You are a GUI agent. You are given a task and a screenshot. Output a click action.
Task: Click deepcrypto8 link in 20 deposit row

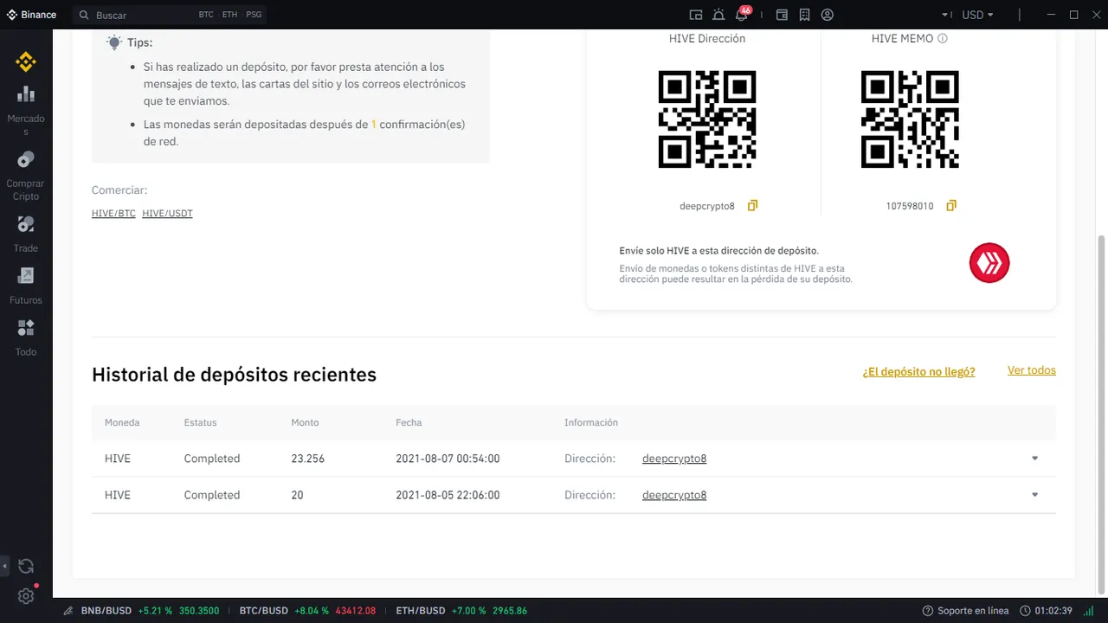click(674, 495)
